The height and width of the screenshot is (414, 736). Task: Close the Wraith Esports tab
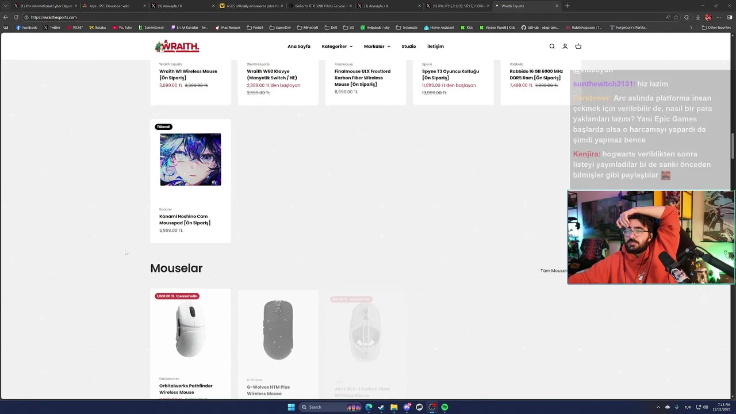[x=557, y=6]
